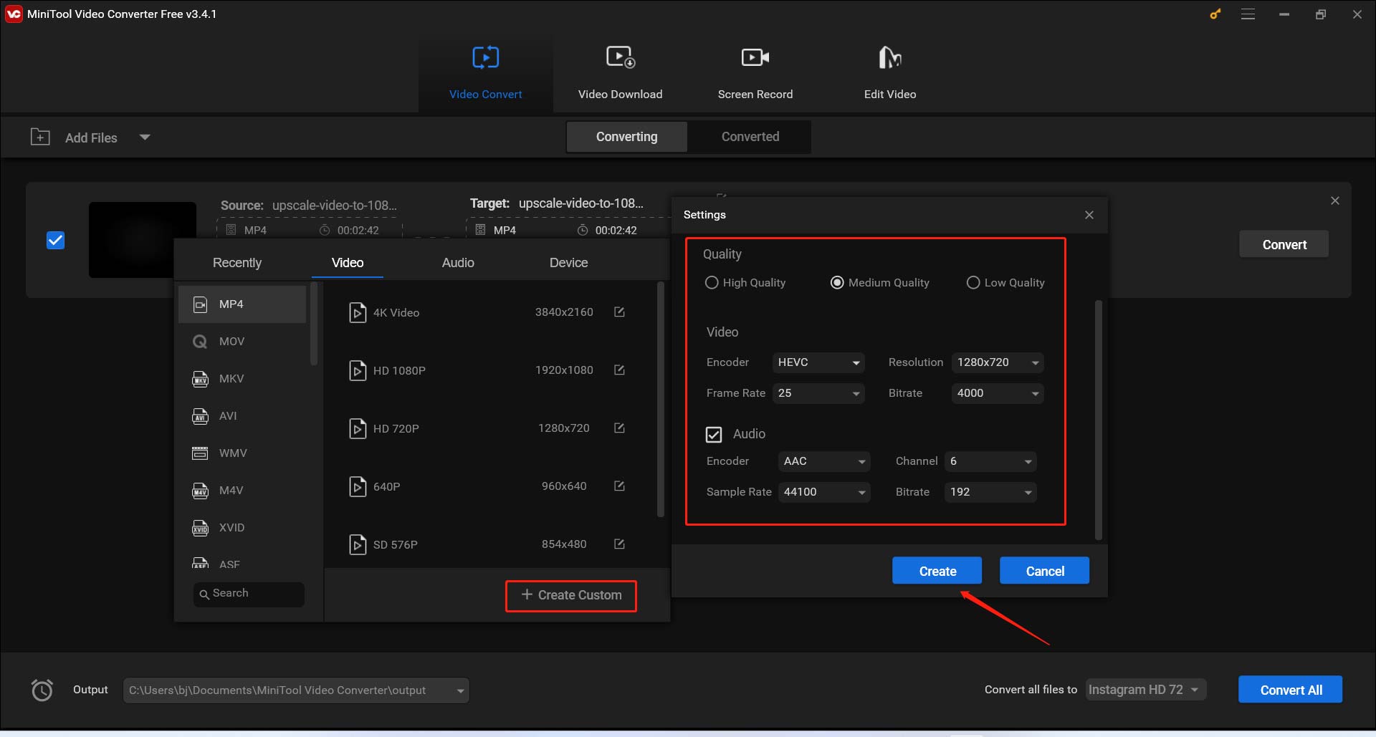Click the Create button in Settings
The height and width of the screenshot is (737, 1376).
937,571
